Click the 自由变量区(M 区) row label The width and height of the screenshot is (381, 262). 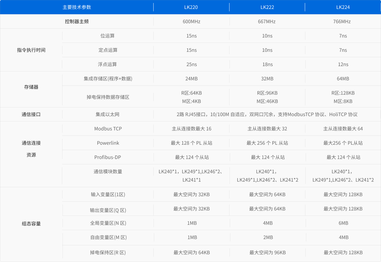pyautogui.click(x=108, y=237)
